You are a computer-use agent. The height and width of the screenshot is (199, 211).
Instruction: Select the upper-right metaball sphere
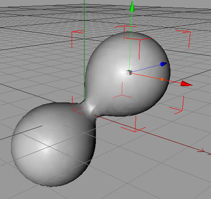(x=128, y=74)
